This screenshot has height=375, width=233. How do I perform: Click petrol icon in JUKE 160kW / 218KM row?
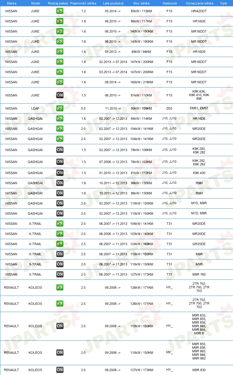(x=60, y=82)
